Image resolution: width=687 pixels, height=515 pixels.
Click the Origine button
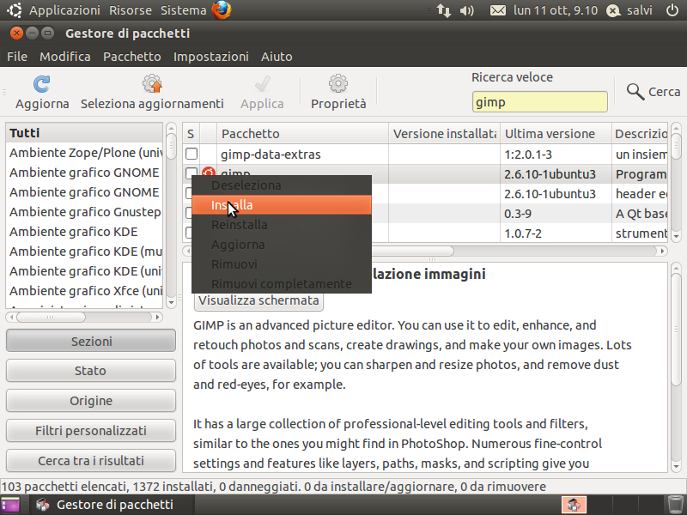(x=91, y=401)
